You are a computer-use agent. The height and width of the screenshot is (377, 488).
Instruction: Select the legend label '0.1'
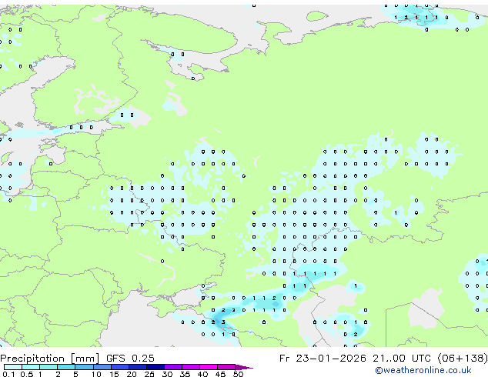[x=8, y=374]
